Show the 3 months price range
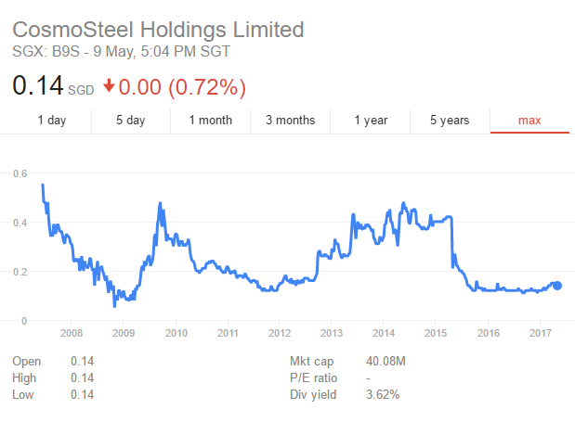Viewport: 575px width, 422px height. tap(290, 120)
